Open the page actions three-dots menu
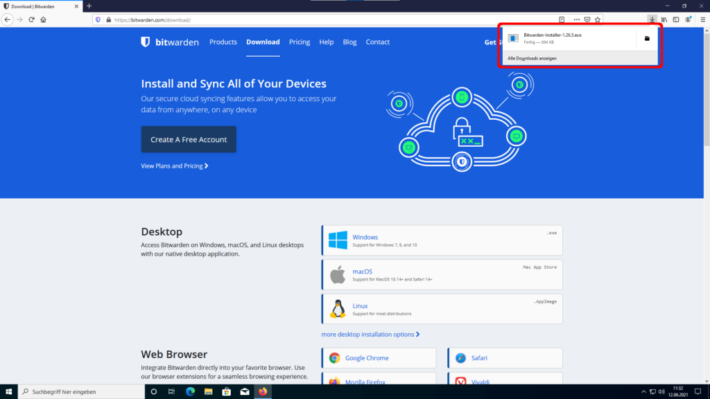 (576, 20)
